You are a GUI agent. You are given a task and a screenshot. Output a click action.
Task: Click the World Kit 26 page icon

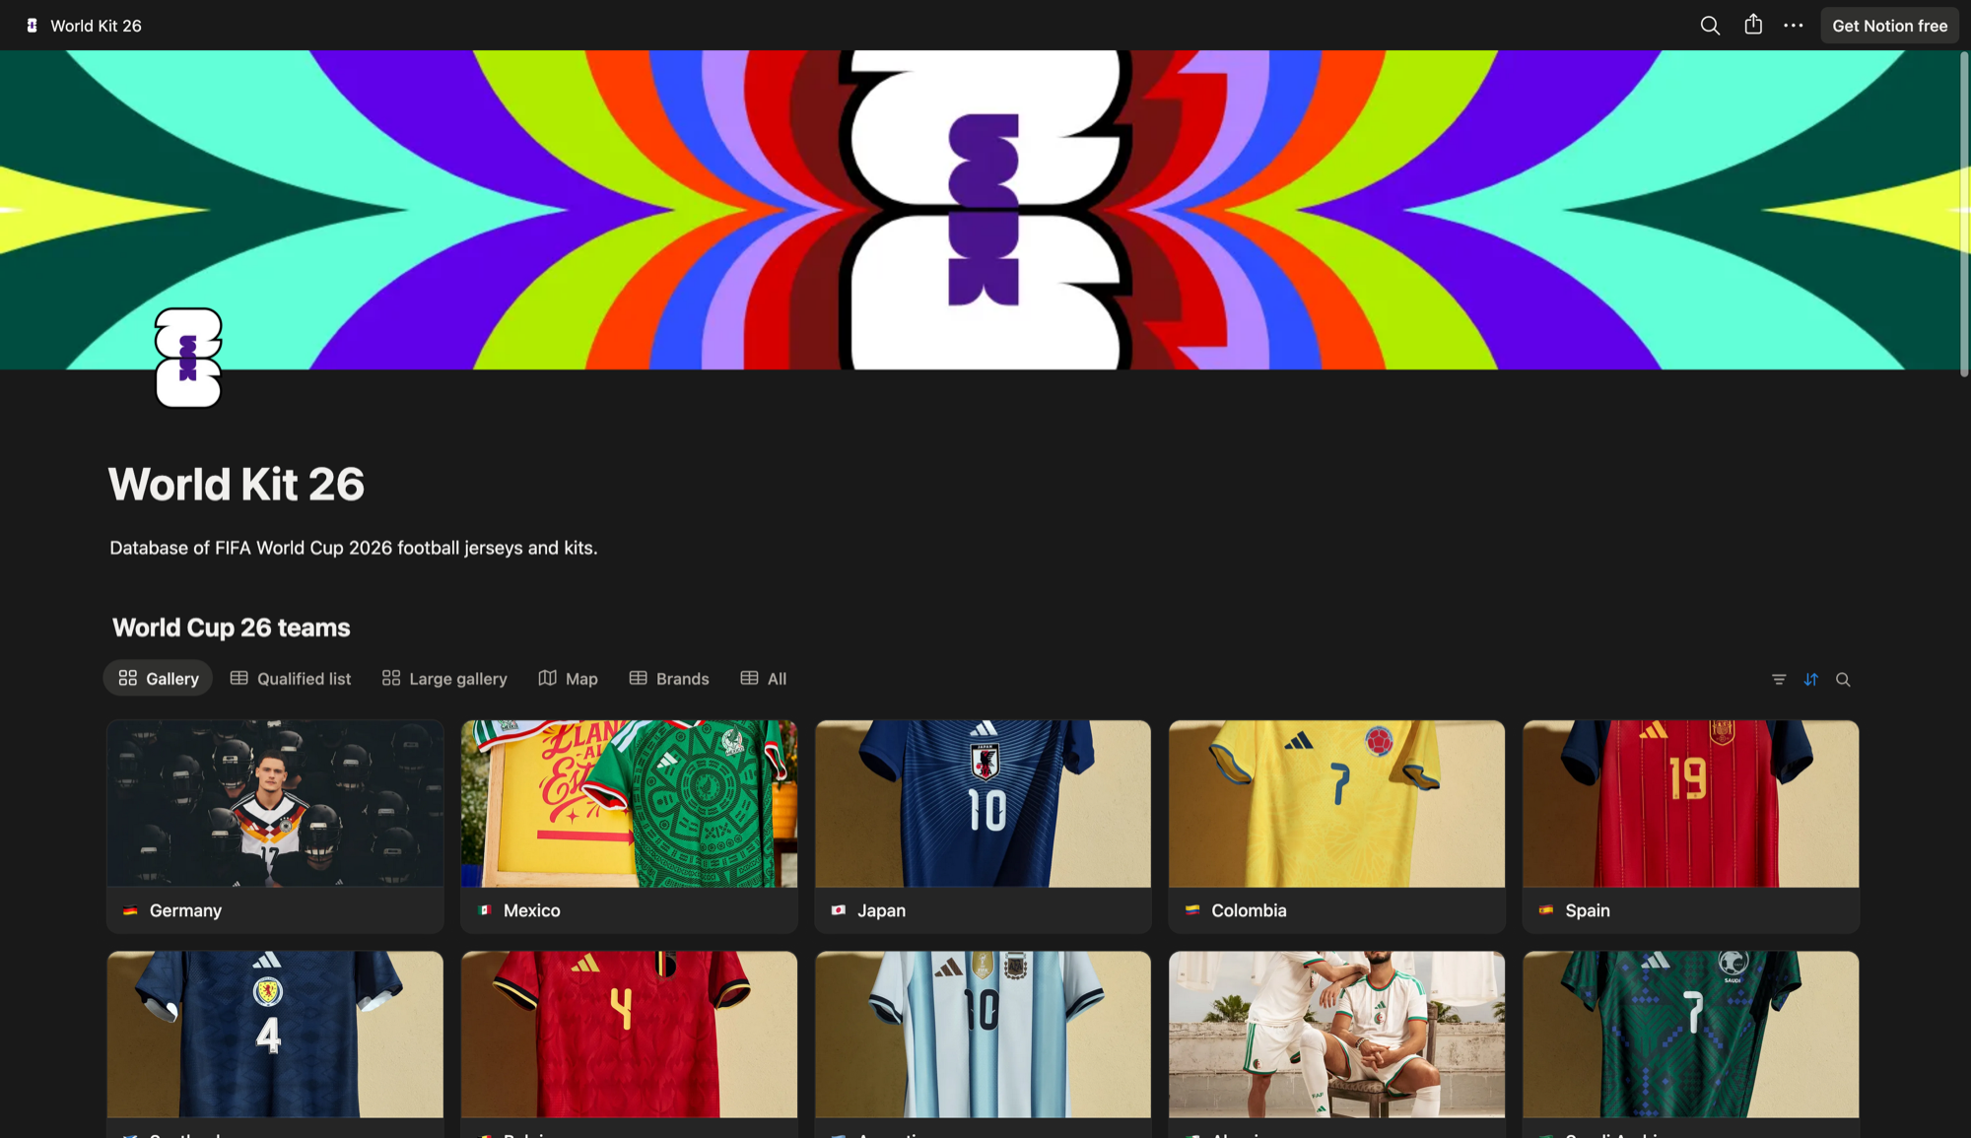click(188, 358)
